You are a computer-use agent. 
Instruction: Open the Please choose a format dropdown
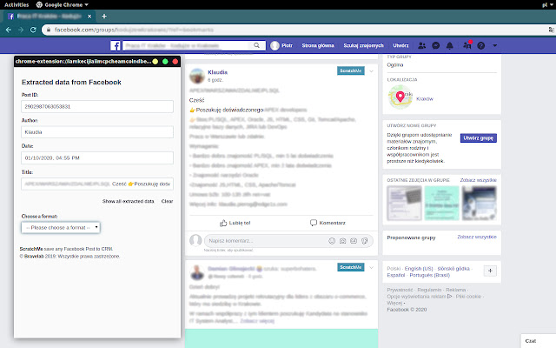point(61,228)
